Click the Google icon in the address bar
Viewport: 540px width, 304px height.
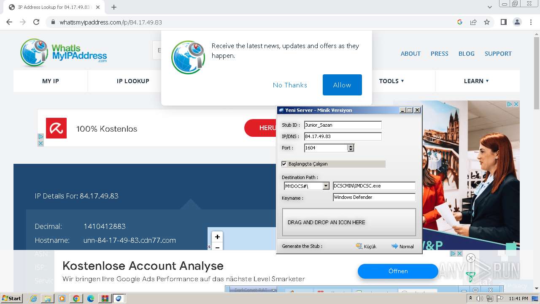tap(460, 22)
